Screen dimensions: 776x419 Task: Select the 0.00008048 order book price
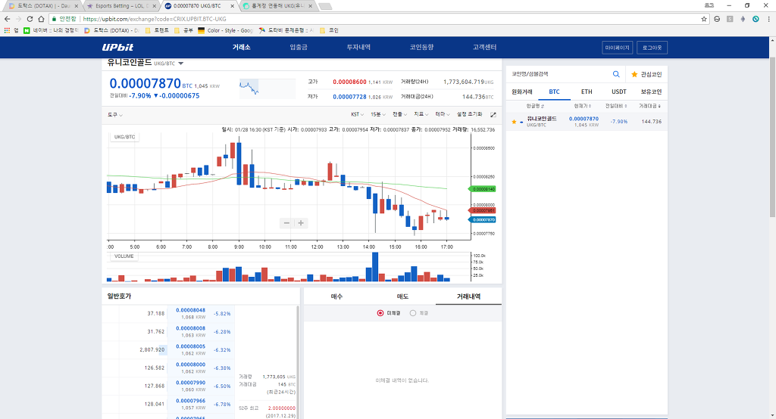click(x=190, y=310)
